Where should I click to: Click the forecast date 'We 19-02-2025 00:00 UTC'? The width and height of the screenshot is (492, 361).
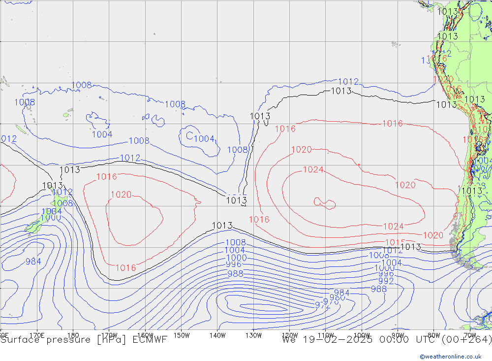click(x=360, y=340)
